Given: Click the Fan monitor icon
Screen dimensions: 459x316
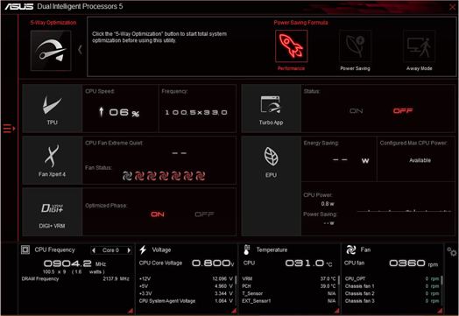Looking at the screenshot, I should [x=351, y=249].
